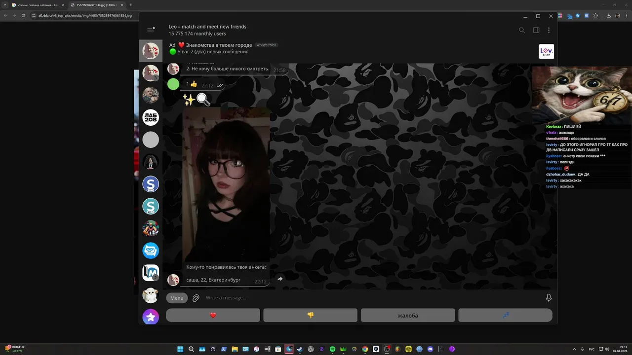Image resolution: width=632 pixels, height=355 pixels.
Task: Open the dark-haired portrait chat in sidebar
Action: [x=151, y=162]
